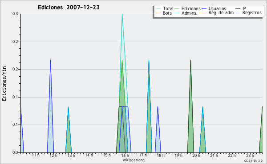Image resolution: width=267 pixels, height=164 pixels.
Task: Click the wikiscan.org text
Action: [133, 160]
